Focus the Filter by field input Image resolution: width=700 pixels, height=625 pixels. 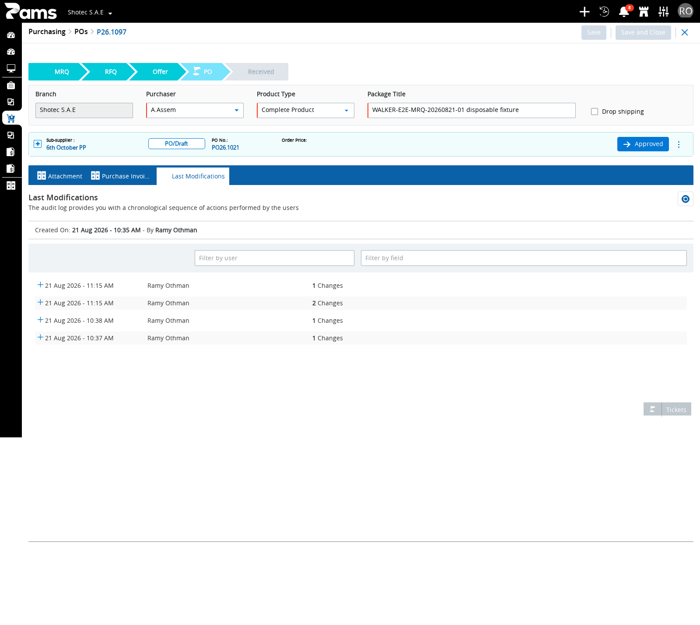pos(524,258)
